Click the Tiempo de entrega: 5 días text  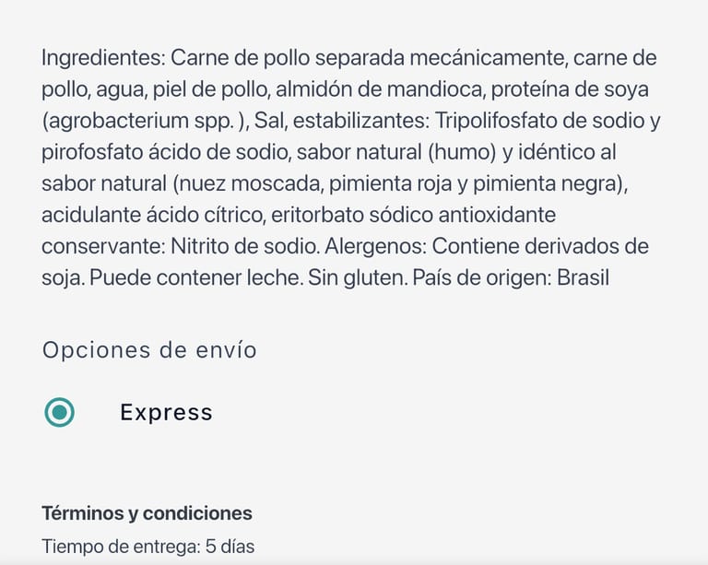pyautogui.click(x=147, y=547)
